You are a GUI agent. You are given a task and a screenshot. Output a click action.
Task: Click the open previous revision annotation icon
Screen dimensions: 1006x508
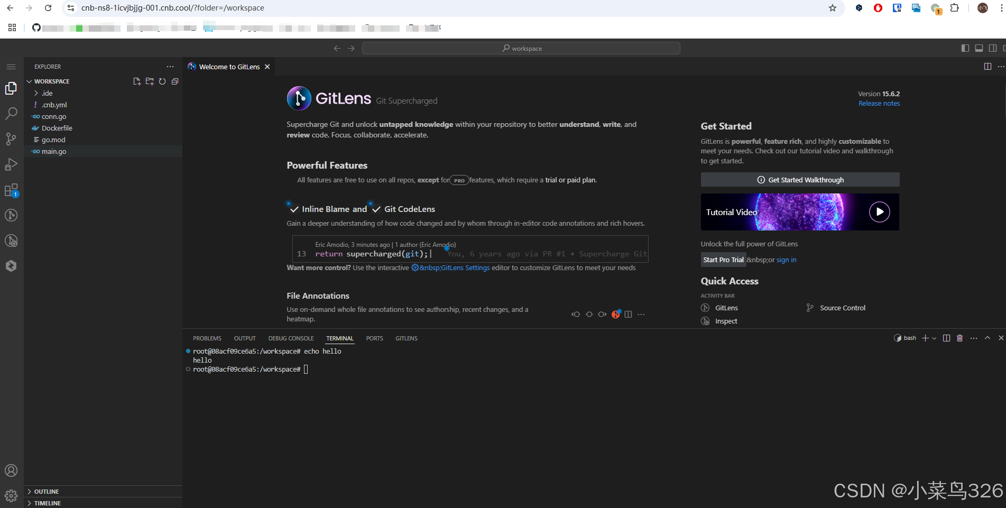click(x=576, y=315)
